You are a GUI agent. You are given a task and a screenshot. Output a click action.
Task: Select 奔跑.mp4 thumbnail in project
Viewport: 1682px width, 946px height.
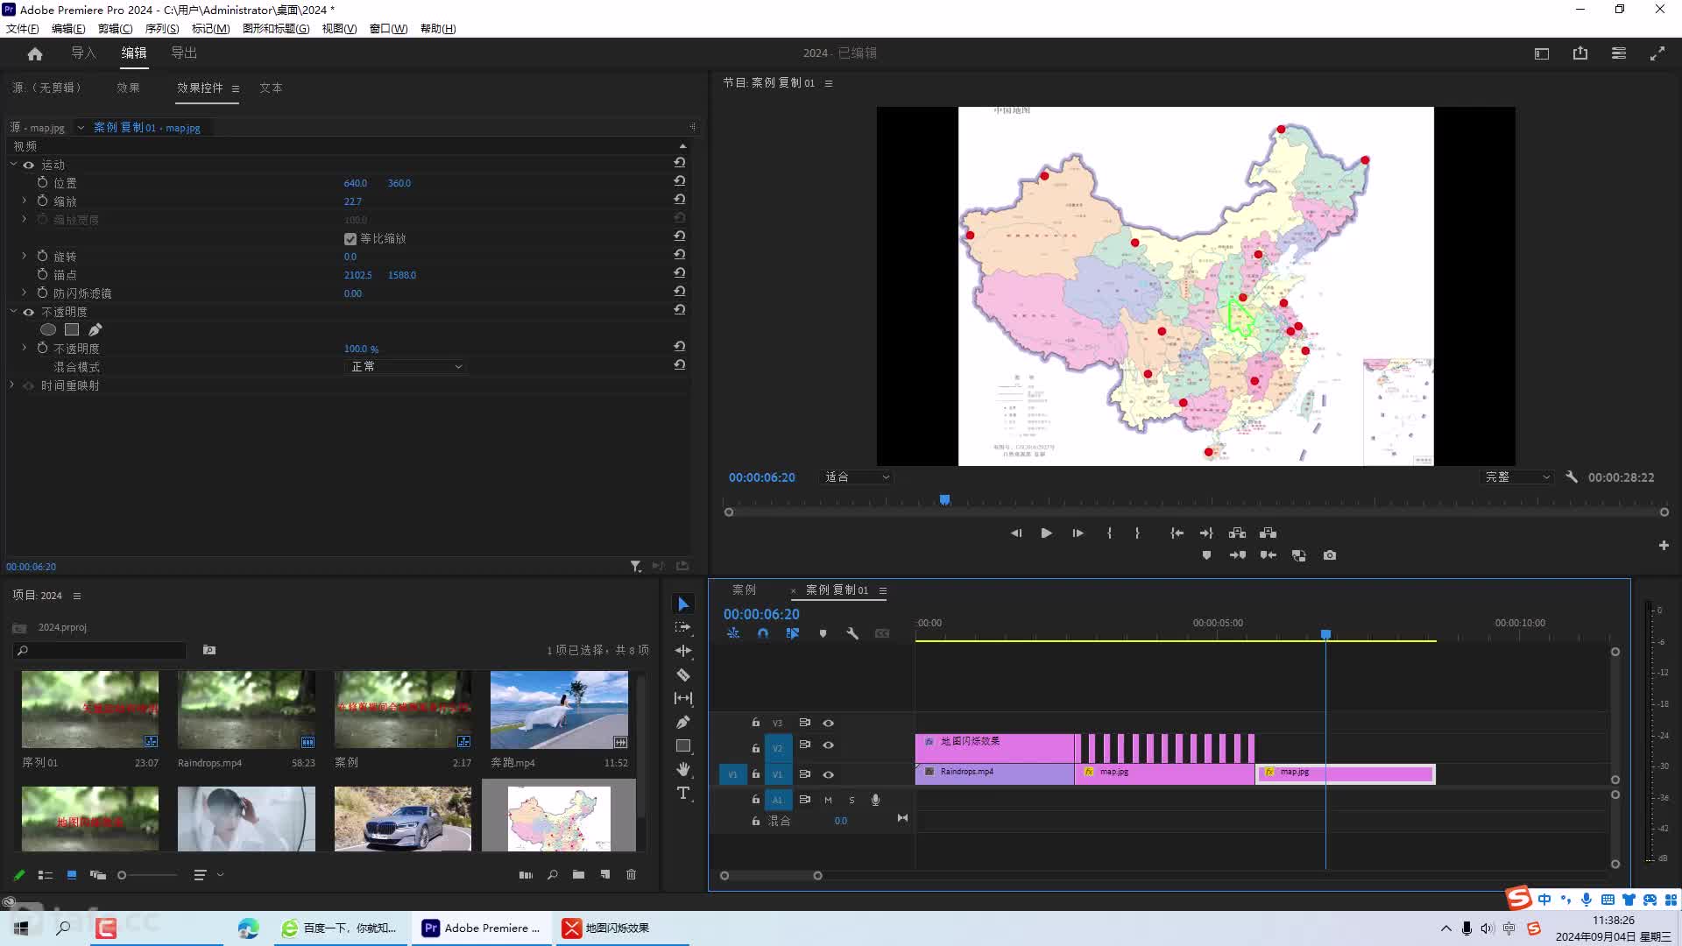pos(559,709)
